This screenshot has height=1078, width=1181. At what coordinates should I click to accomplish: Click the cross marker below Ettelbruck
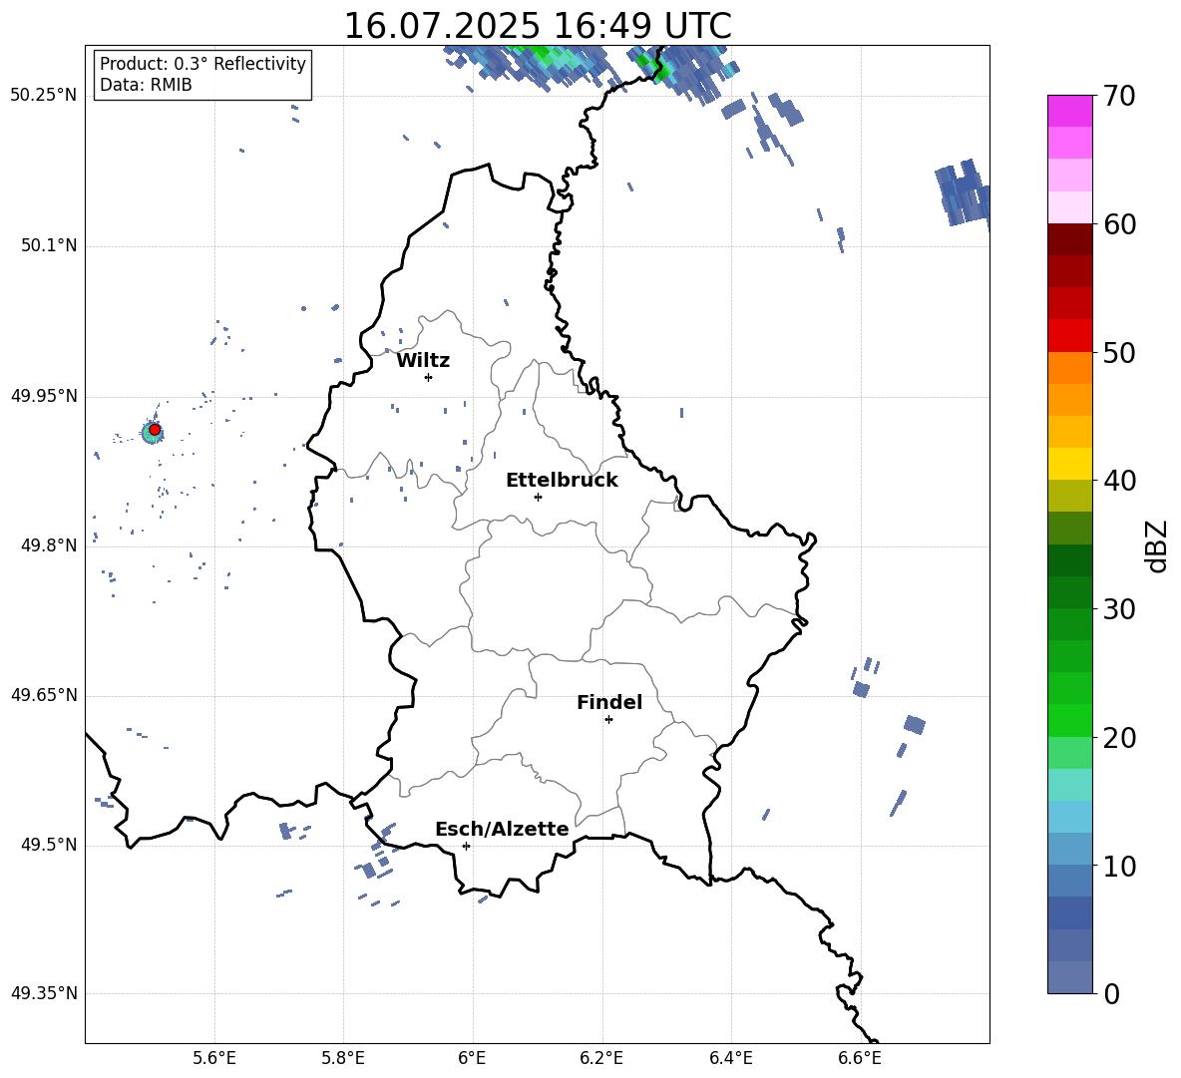pyautogui.click(x=538, y=497)
